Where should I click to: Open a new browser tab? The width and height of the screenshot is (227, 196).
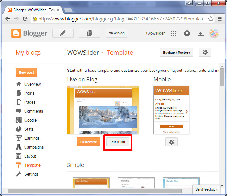coord(68,10)
